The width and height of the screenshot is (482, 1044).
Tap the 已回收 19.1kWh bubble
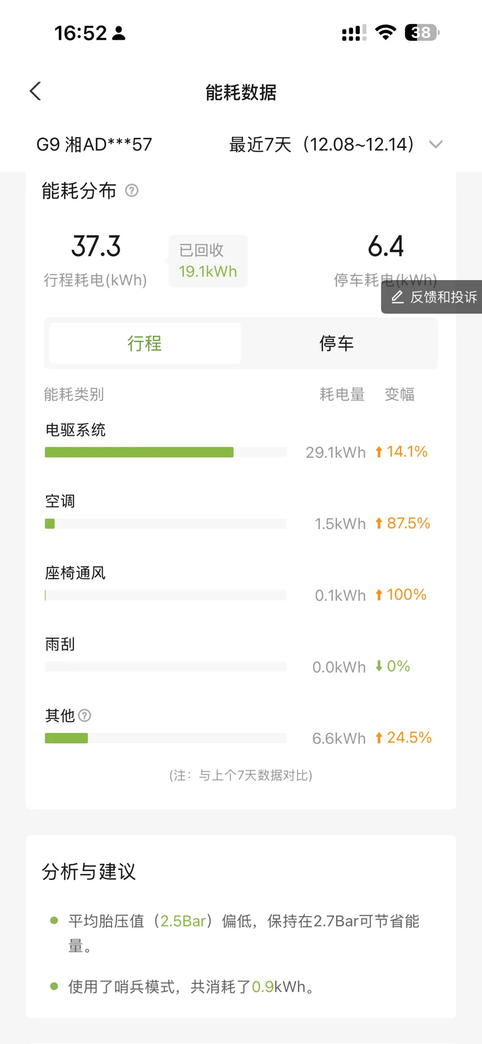coord(208,261)
